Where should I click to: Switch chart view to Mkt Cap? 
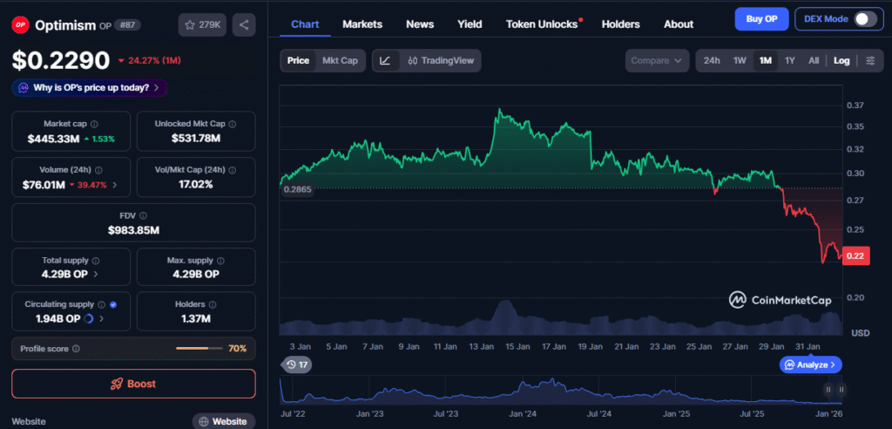click(340, 61)
